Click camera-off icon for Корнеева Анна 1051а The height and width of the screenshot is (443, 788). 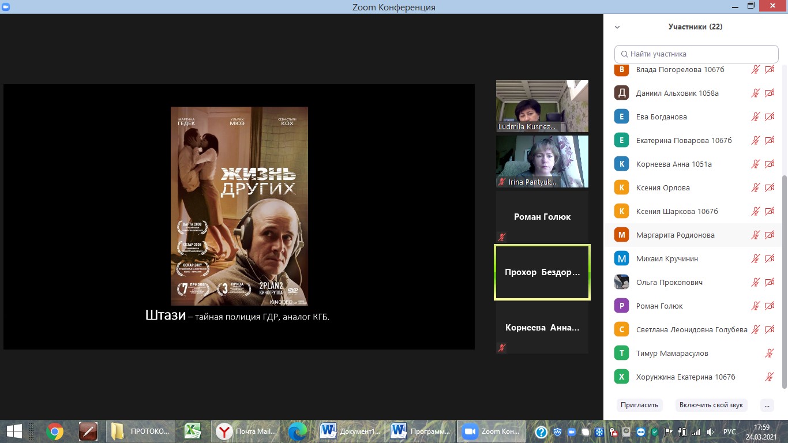770,164
